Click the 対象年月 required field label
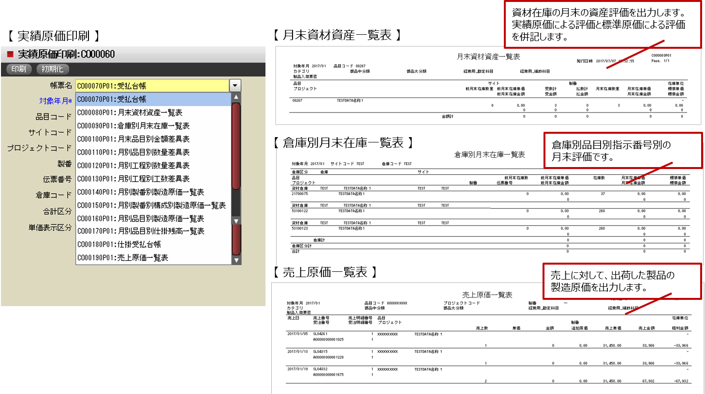 point(56,101)
